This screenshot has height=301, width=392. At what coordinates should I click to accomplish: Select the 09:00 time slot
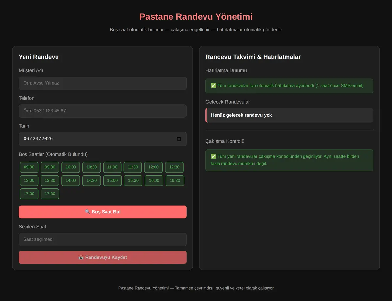(29, 167)
